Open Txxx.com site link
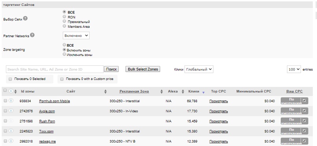Viewport: 317px width, 146px height. click(46, 131)
